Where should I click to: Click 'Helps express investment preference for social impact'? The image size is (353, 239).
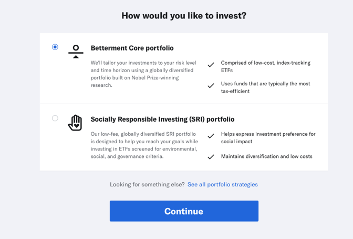pyautogui.click(x=268, y=138)
